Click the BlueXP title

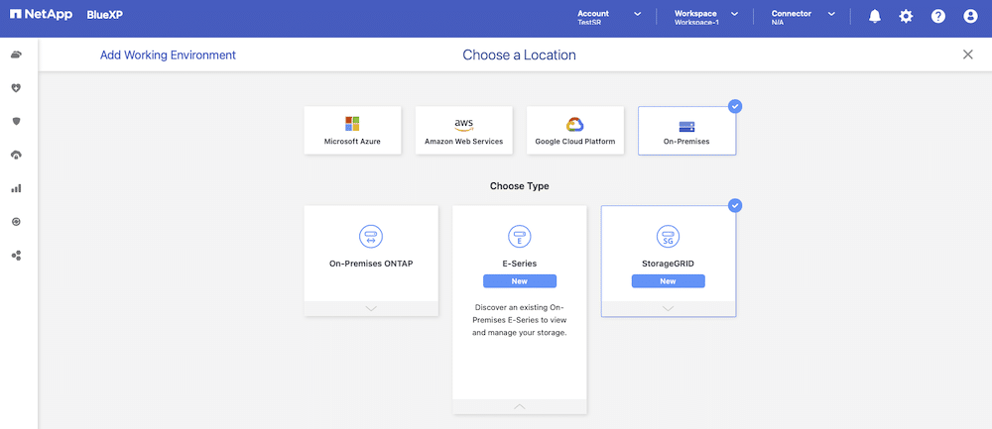pyautogui.click(x=104, y=15)
